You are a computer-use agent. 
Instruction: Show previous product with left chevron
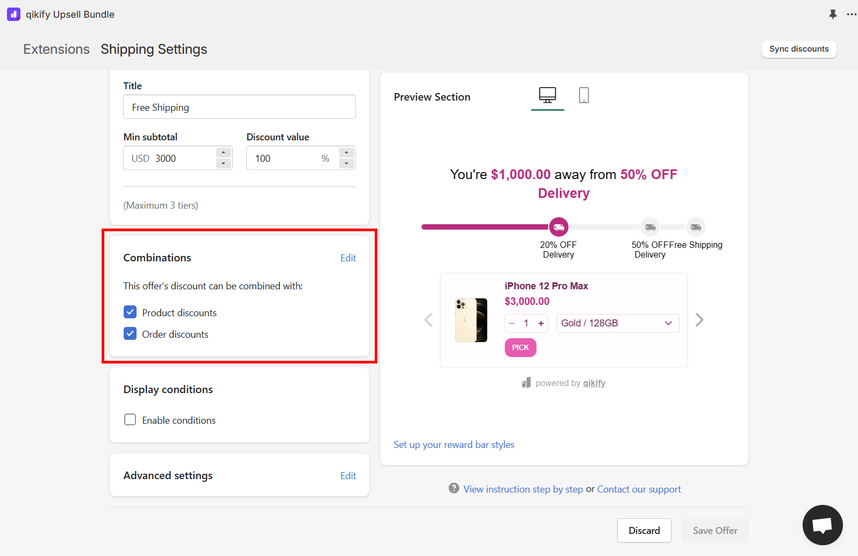428,320
